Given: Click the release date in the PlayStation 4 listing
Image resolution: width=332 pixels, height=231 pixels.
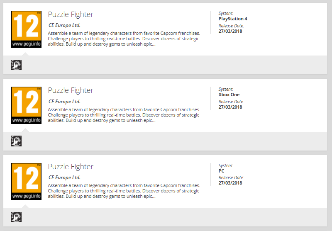Looking at the screenshot, I should [x=230, y=31].
